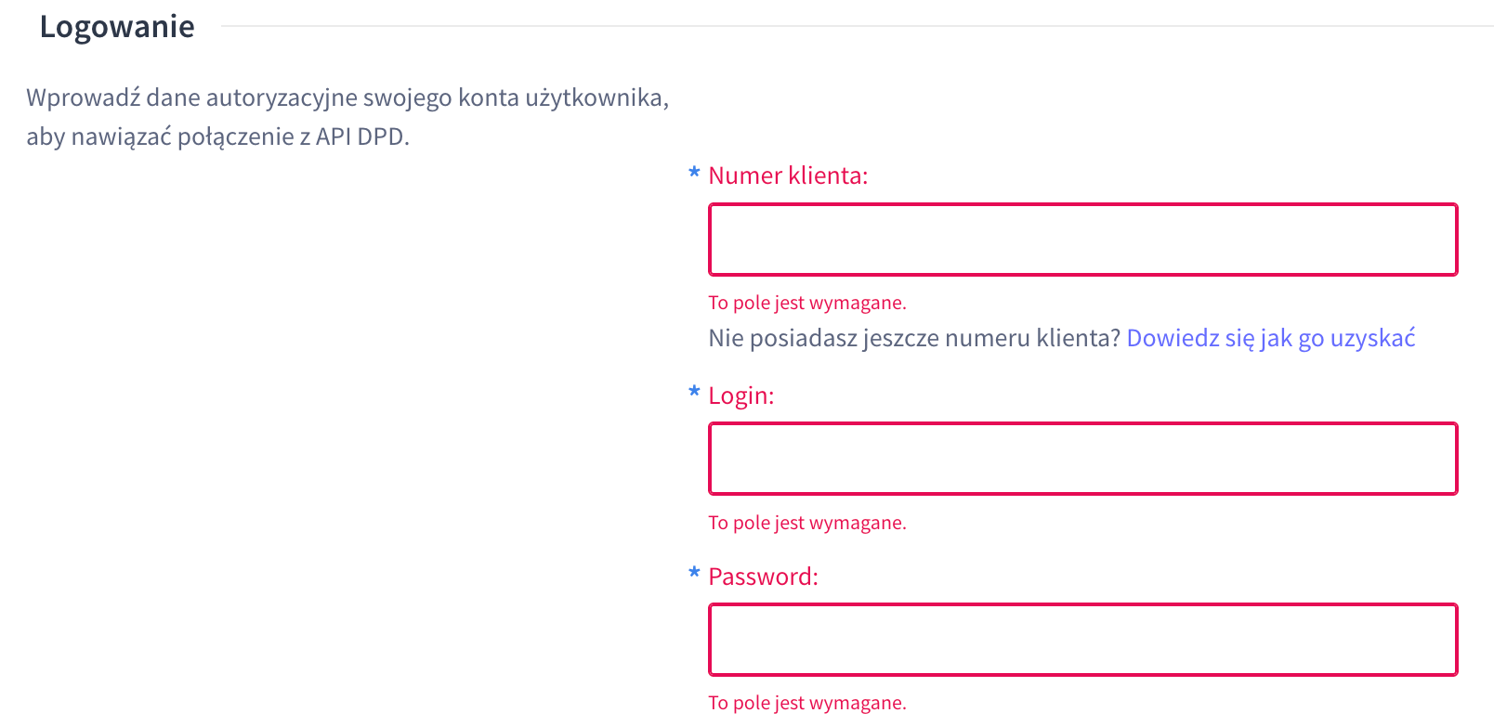The image size is (1494, 726).
Task: Click the 'Logowanie' section heading
Action: 117,27
